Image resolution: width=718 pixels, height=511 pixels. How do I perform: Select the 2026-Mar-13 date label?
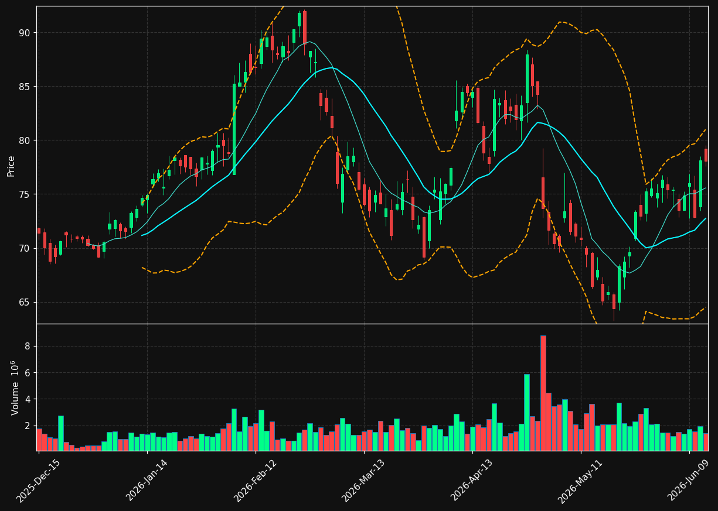363,481
